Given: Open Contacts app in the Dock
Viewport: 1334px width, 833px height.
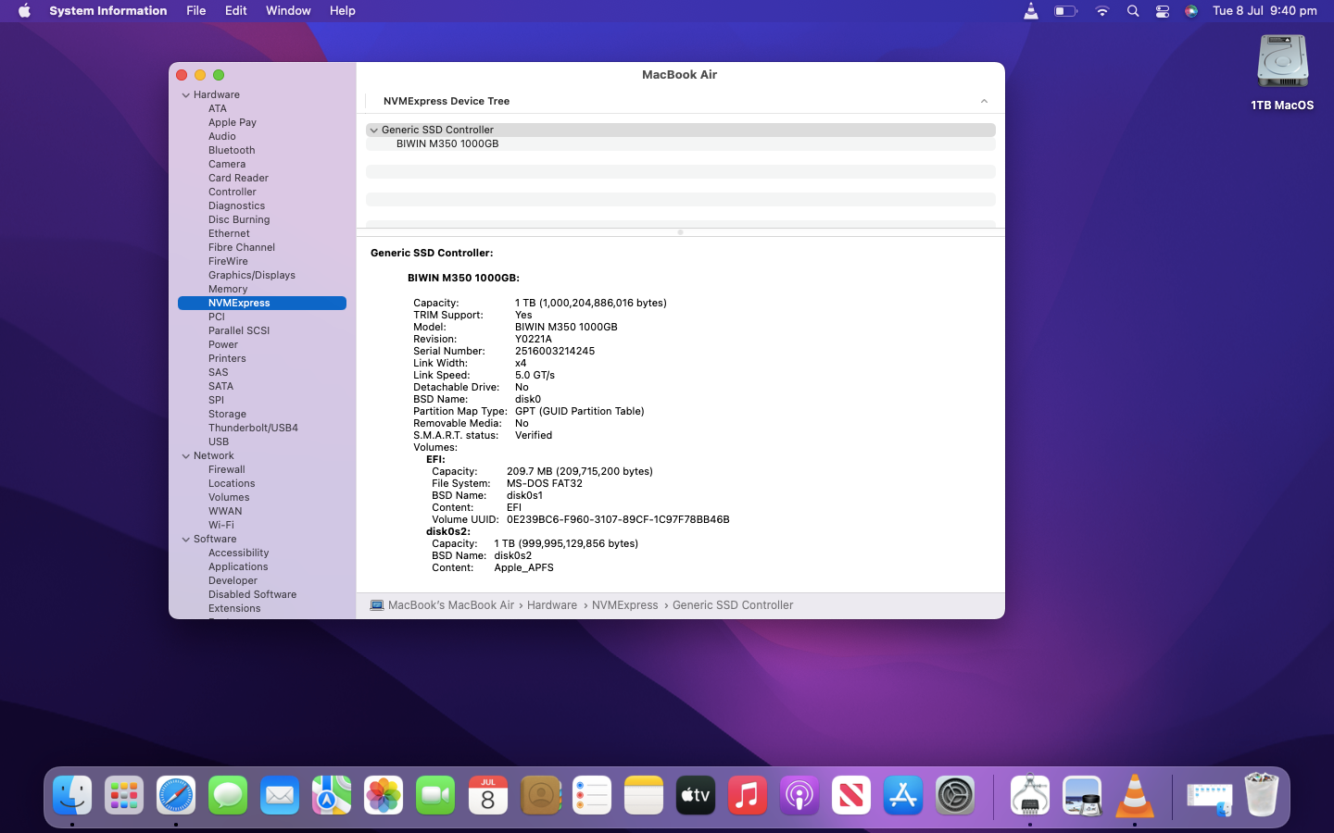Looking at the screenshot, I should [x=540, y=795].
